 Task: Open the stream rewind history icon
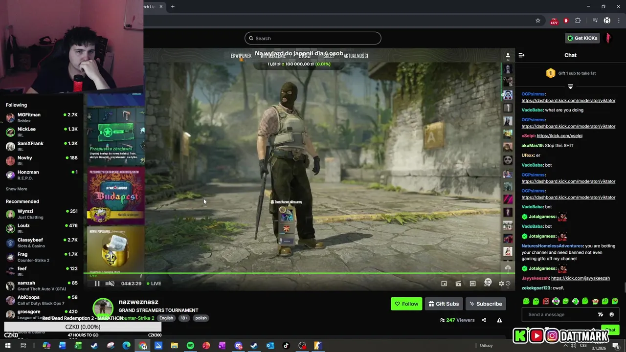pyautogui.click(x=508, y=284)
